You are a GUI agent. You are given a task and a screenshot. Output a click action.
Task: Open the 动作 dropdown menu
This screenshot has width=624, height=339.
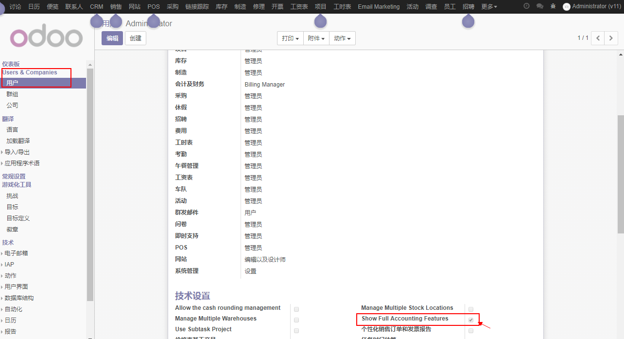(342, 38)
